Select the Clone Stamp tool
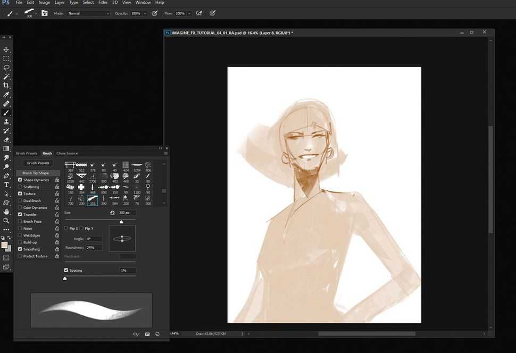Image resolution: width=516 pixels, height=353 pixels. click(x=7, y=122)
